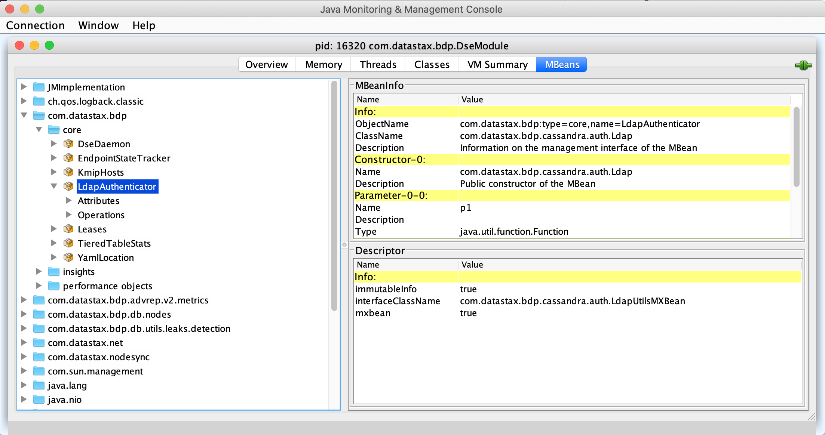
Task: Click the EndpointStateTracker bean icon
Action: [x=69, y=158]
